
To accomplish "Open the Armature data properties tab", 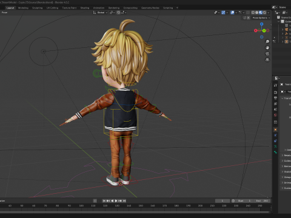I will click(275, 147).
